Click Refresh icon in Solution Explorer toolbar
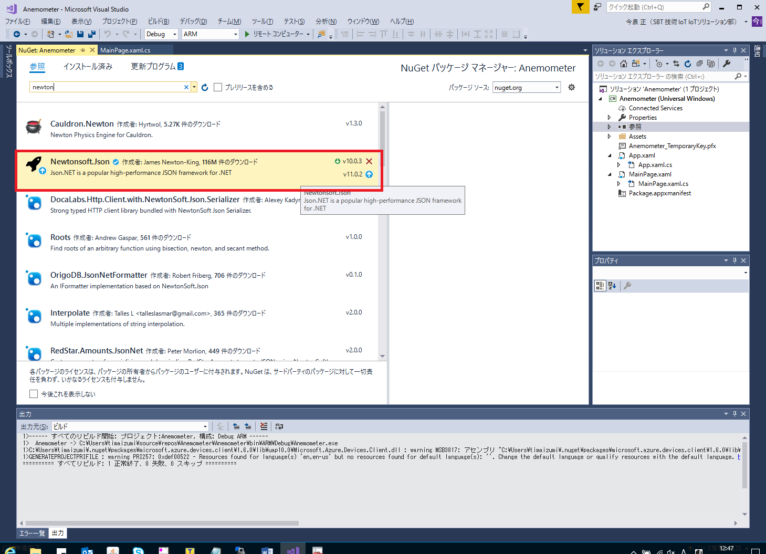 coord(688,64)
